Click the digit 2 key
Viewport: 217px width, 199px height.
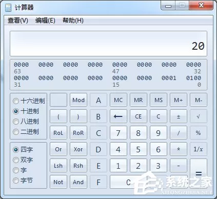tap(139, 166)
